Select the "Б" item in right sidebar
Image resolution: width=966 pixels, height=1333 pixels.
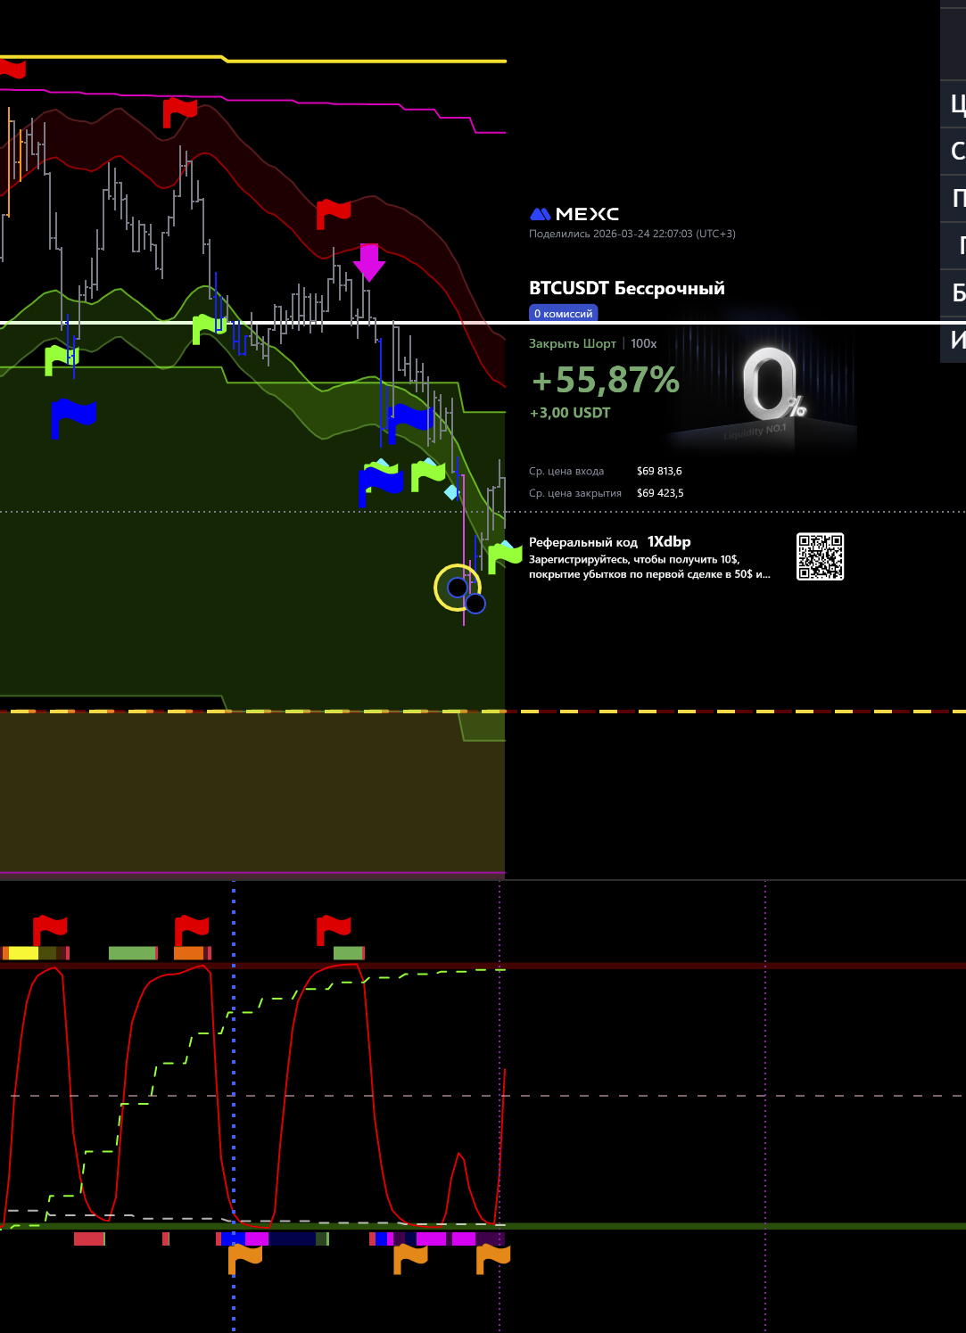pos(957,292)
